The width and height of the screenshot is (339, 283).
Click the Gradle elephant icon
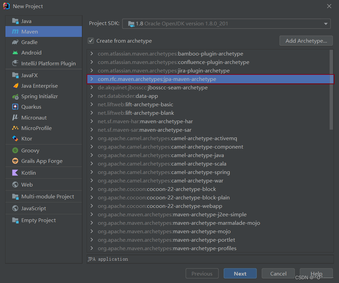point(15,42)
